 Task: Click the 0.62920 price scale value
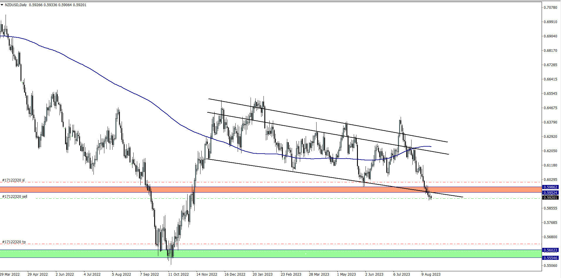pos(550,136)
